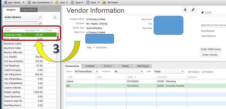Open the Open Balance report link

coord(208,36)
